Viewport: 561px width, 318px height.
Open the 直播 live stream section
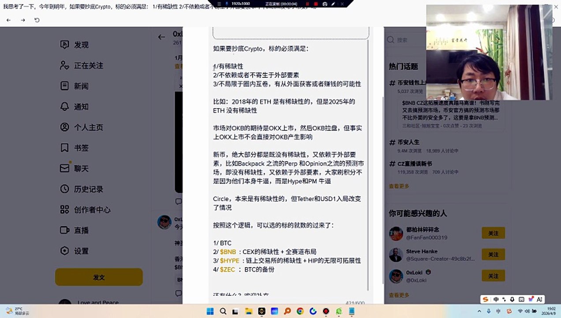click(x=74, y=230)
